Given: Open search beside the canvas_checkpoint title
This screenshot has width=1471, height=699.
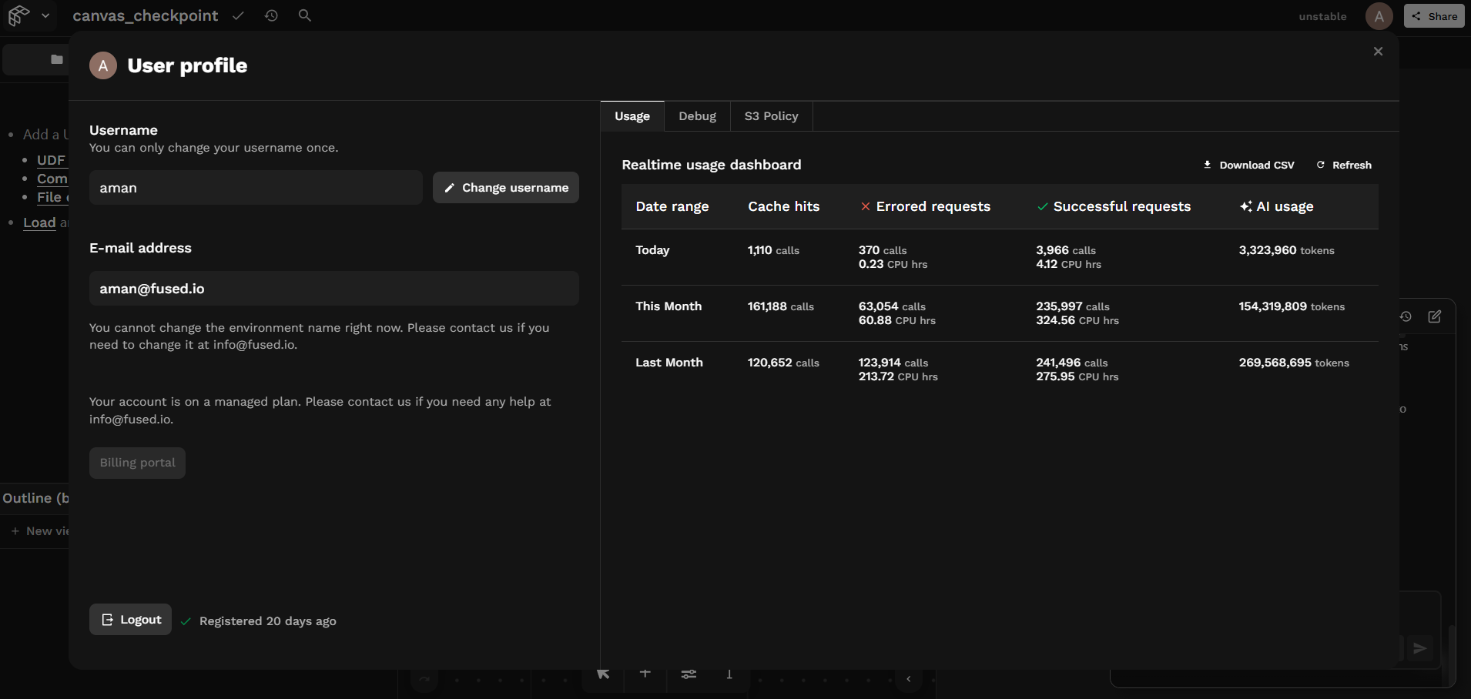Looking at the screenshot, I should point(305,15).
